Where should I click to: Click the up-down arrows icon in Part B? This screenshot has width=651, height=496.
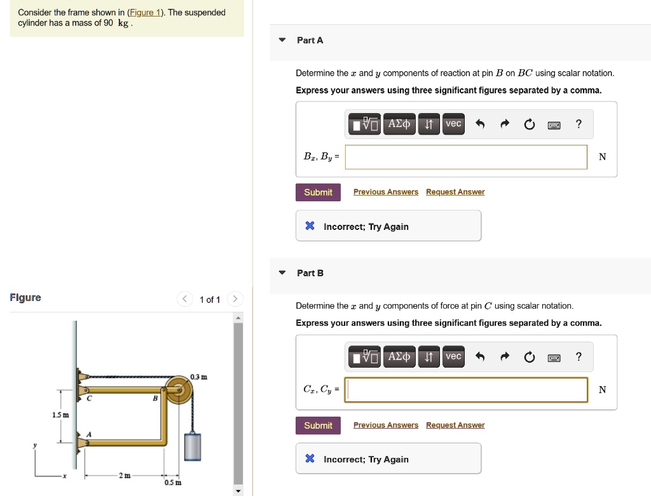tap(428, 357)
